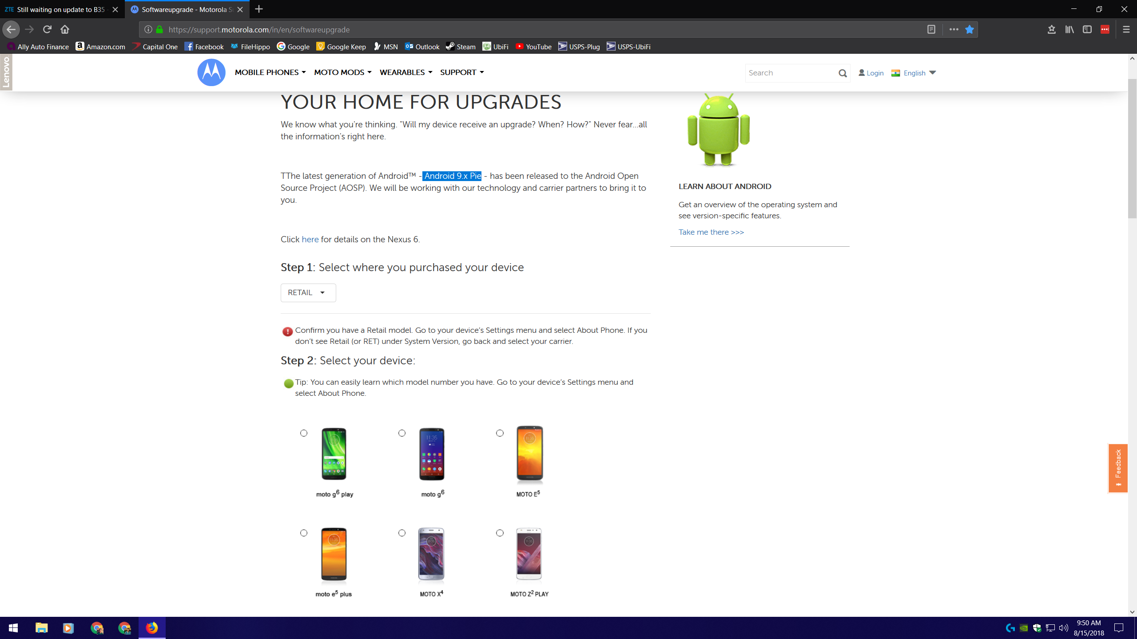Open Outlook bookmark
This screenshot has height=639, width=1137.
[422, 47]
